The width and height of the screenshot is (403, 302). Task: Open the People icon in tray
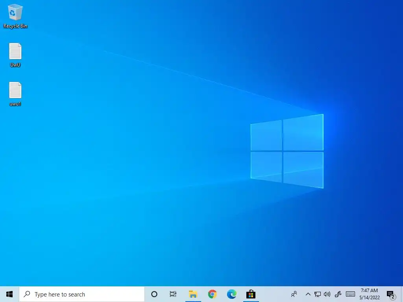tap(294, 294)
